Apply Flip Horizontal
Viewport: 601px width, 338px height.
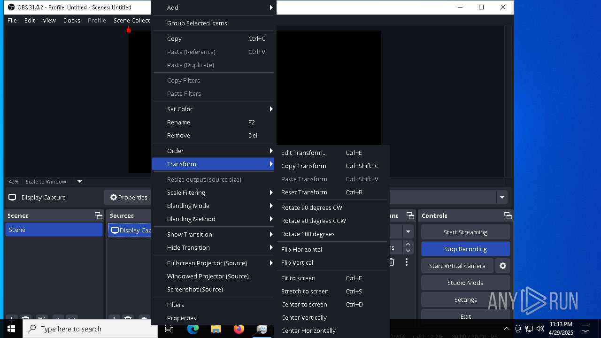tap(333, 249)
